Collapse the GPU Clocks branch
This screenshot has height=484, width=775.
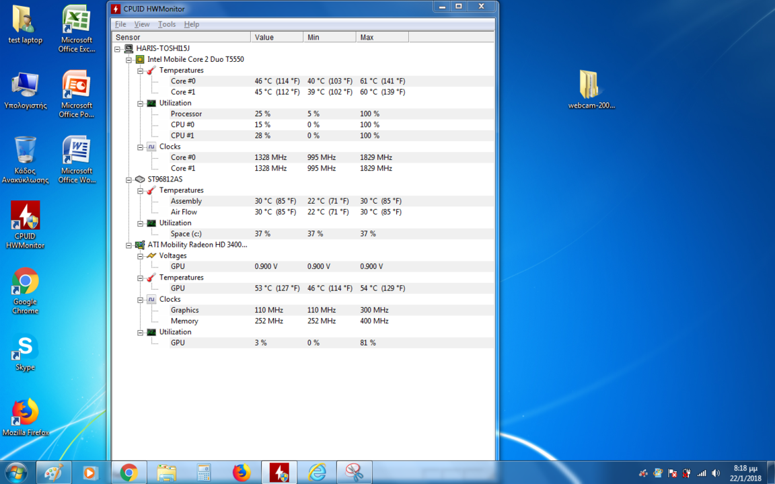141,300
